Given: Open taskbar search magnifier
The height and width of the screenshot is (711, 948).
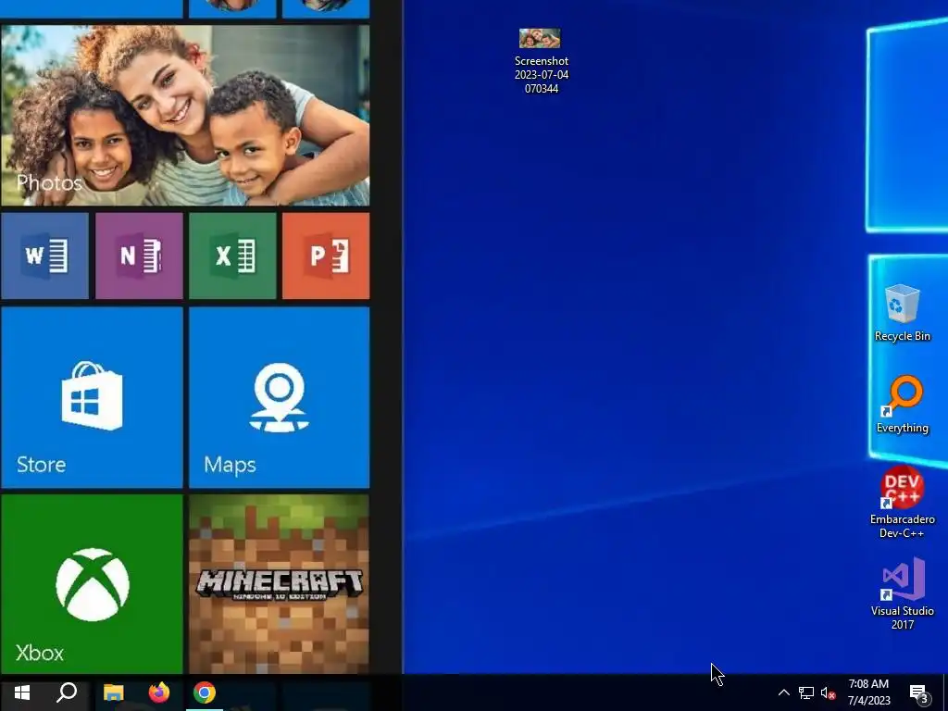Looking at the screenshot, I should coord(67,692).
